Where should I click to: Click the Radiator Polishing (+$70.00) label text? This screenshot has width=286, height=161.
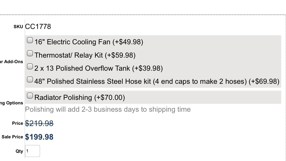(80, 97)
